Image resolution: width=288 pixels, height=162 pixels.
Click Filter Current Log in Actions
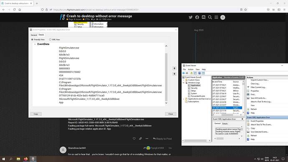(x=258, y=87)
